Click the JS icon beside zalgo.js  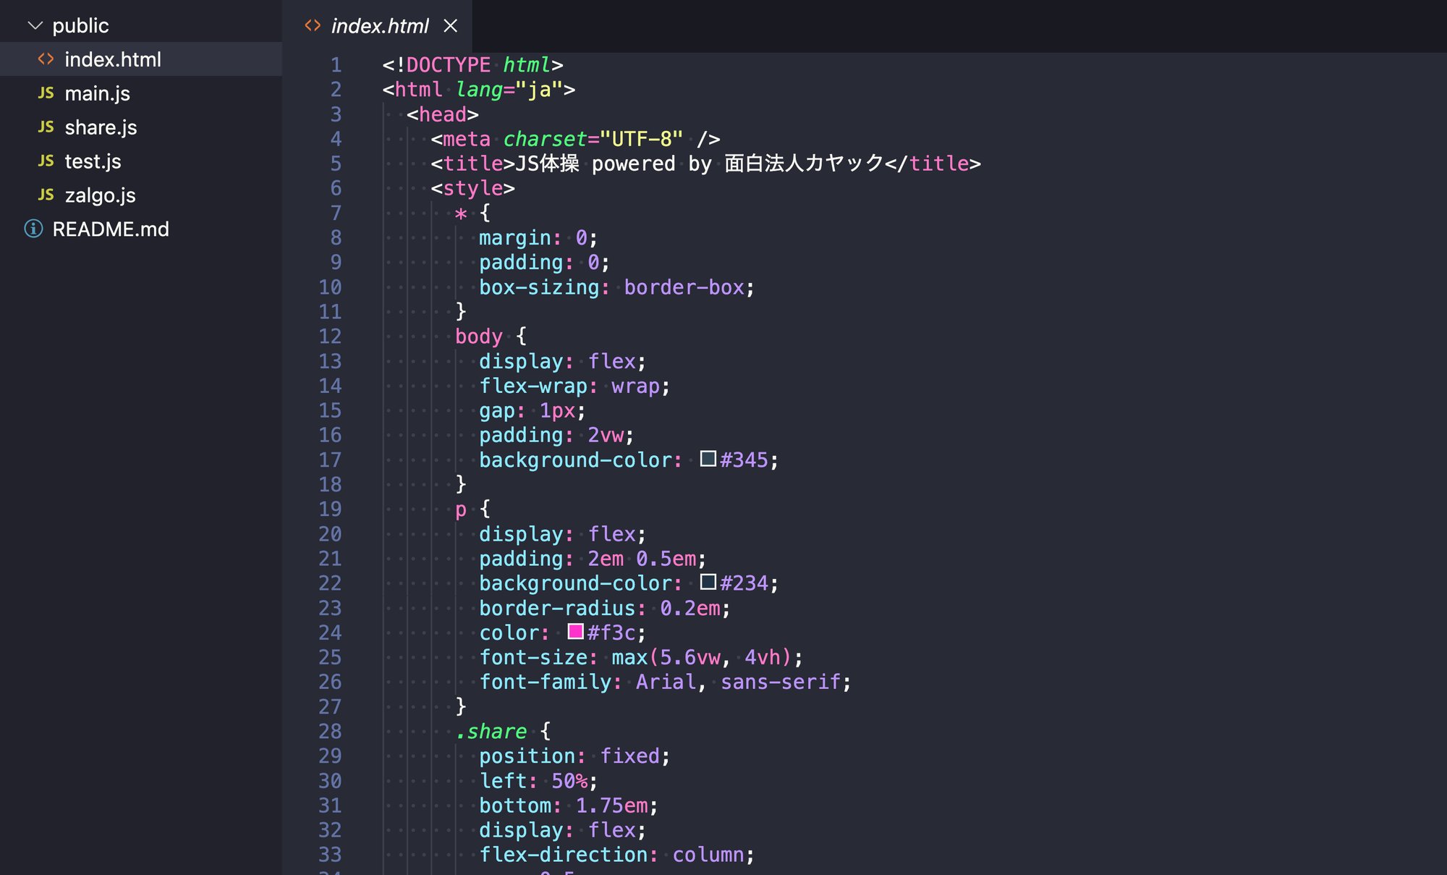coord(46,195)
